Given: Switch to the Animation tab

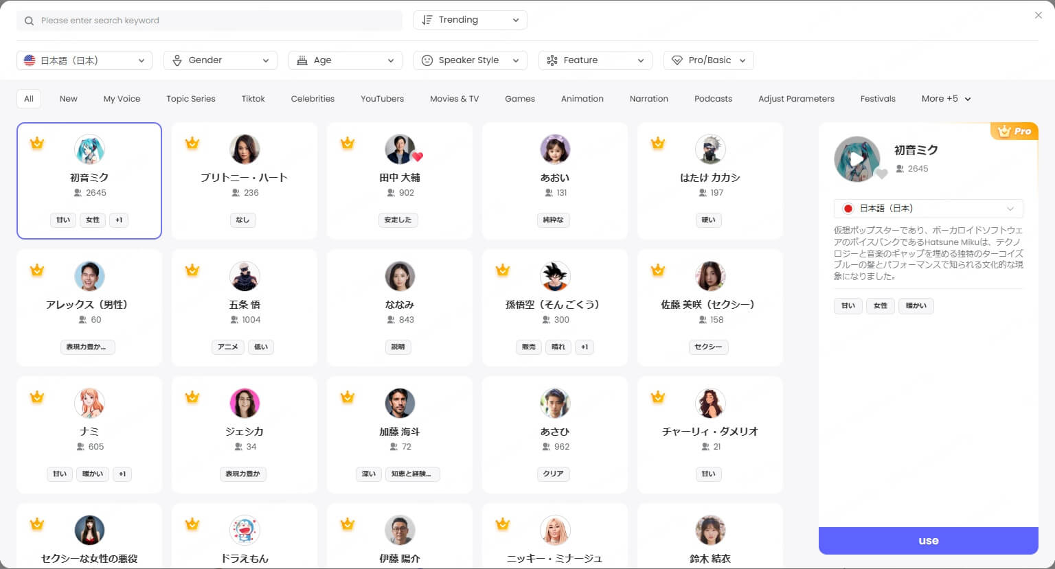Looking at the screenshot, I should point(582,99).
